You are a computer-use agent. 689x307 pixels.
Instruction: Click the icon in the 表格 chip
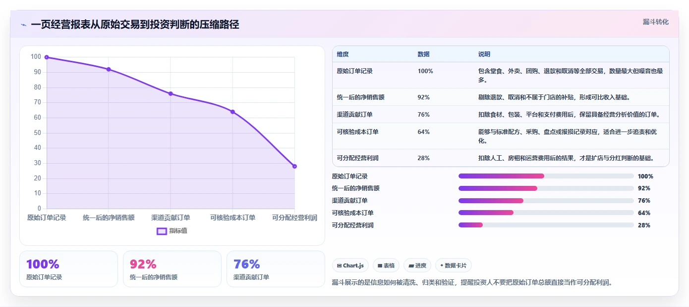tap(380, 265)
